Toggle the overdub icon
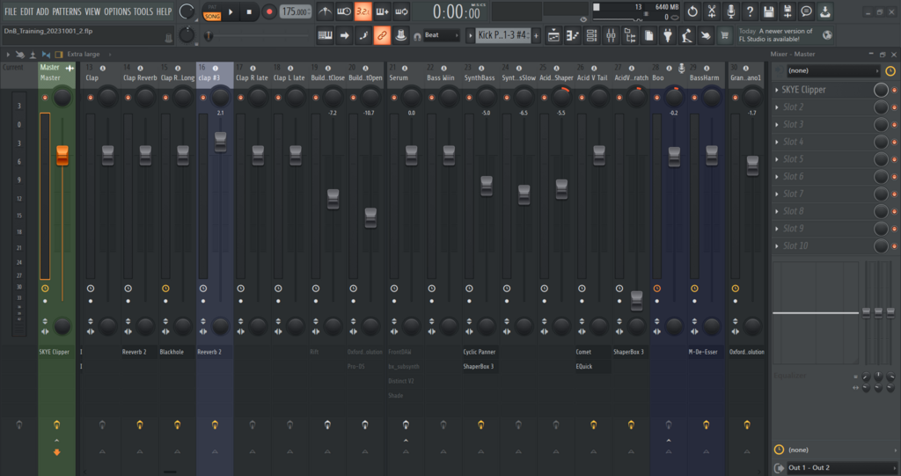The width and height of the screenshot is (901, 476). click(382, 11)
